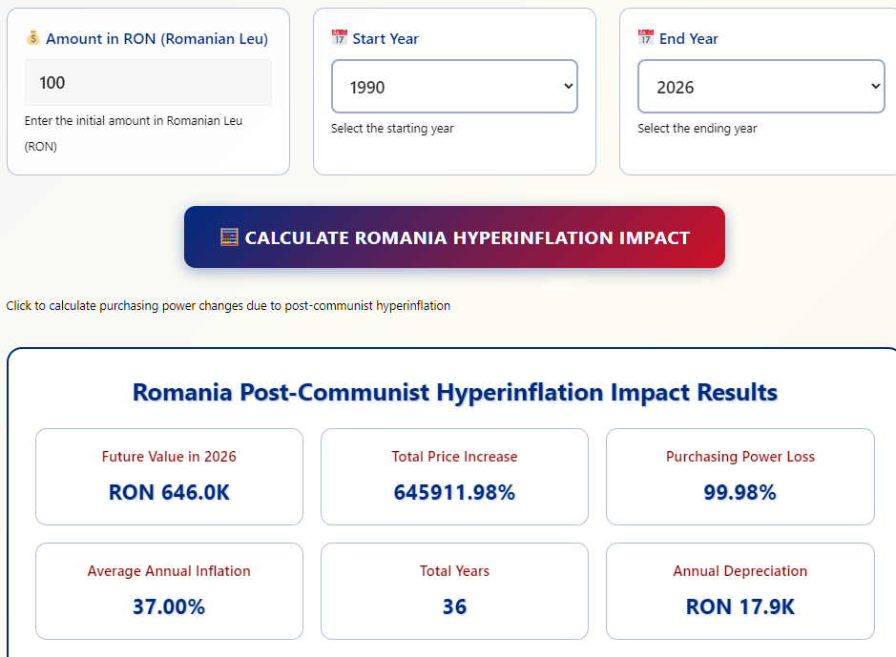Click 'Select the ending year' hint text
Screen dimensions: 896x657
[x=698, y=129]
